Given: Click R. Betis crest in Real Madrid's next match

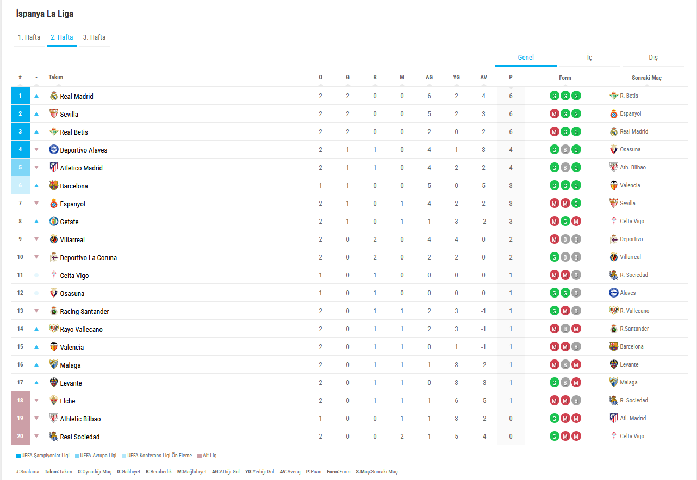Looking at the screenshot, I should pyautogui.click(x=614, y=96).
